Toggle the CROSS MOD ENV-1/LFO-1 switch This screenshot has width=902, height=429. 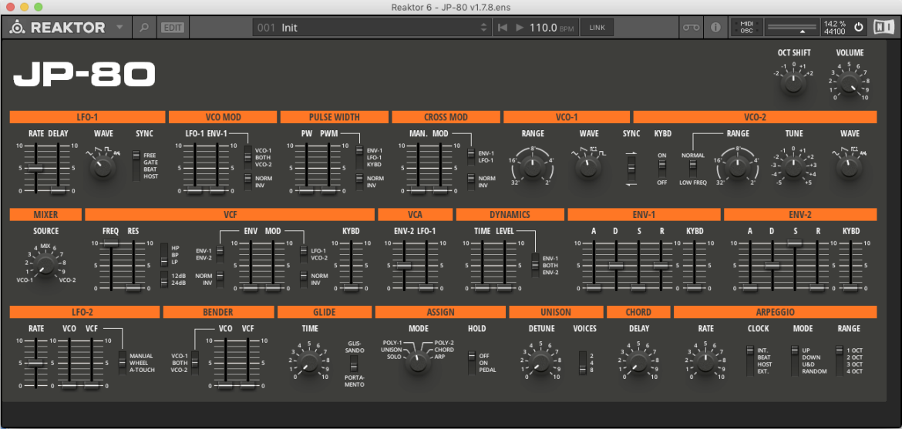click(470, 156)
